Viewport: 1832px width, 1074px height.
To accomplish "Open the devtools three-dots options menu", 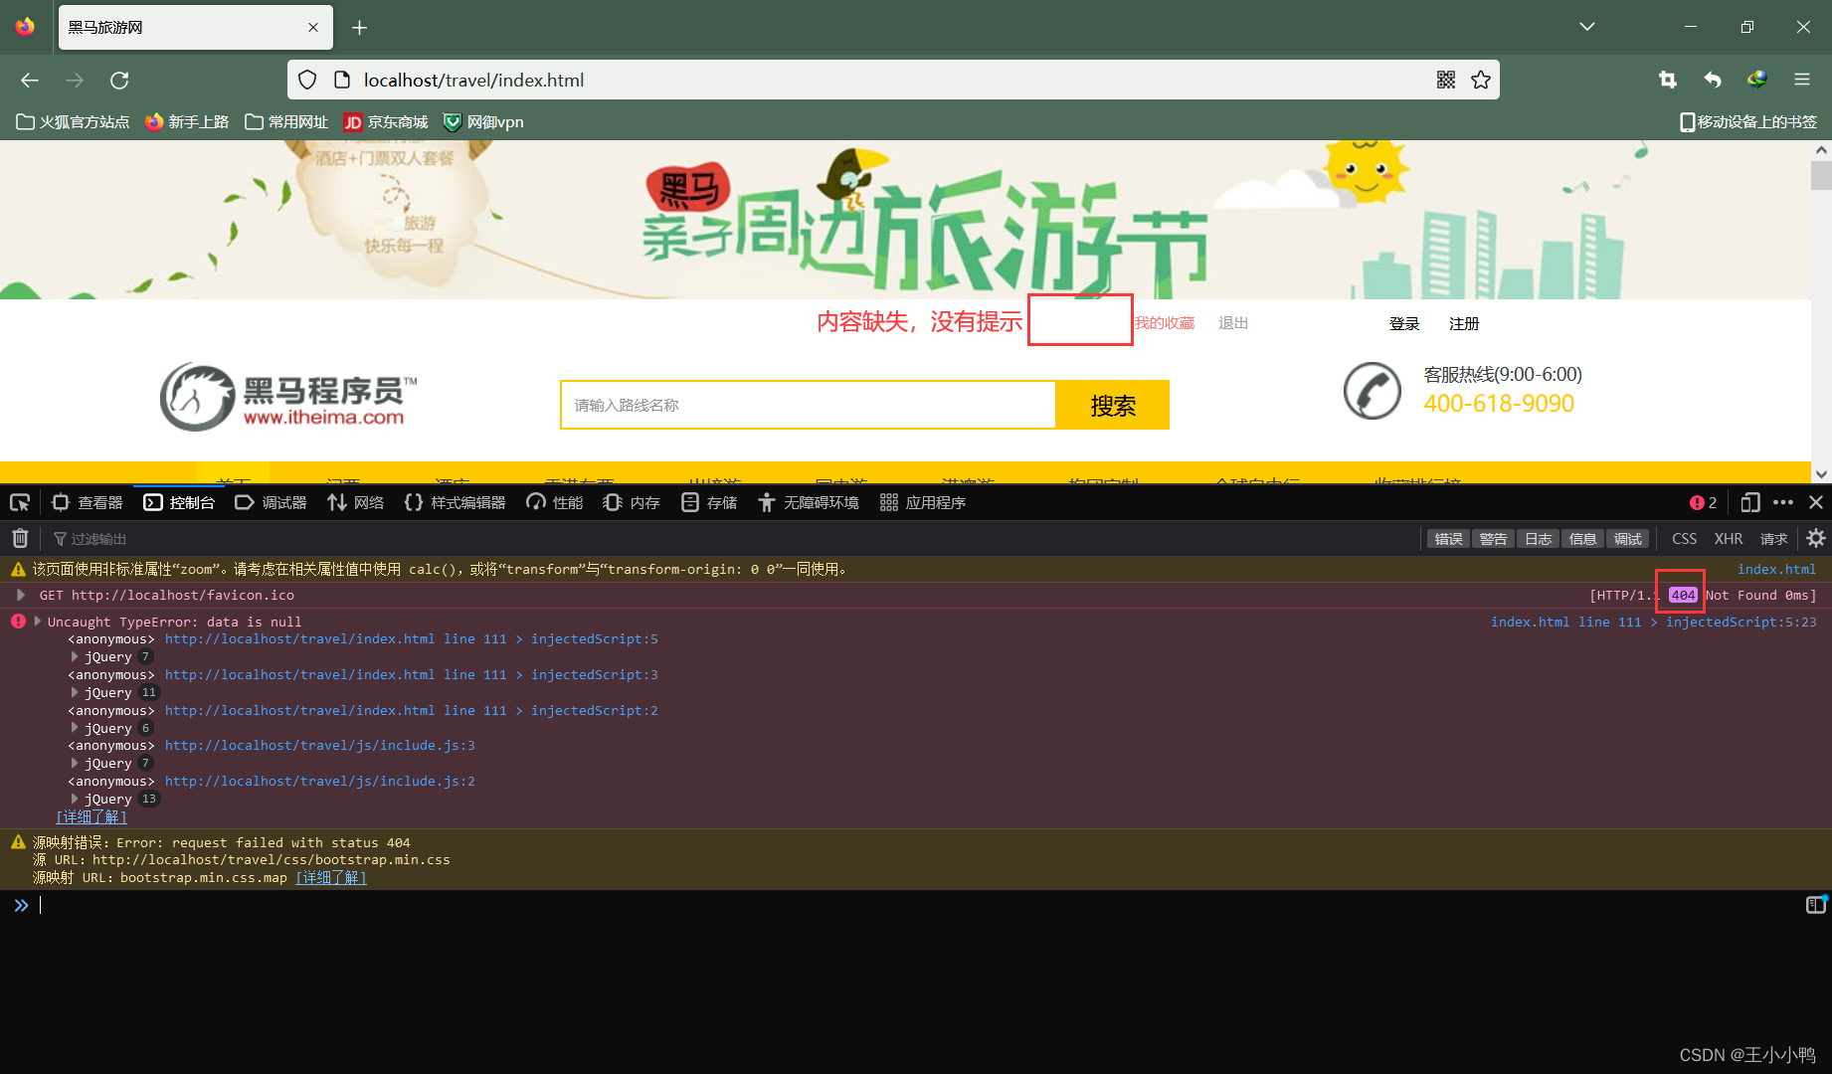I will point(1783,502).
